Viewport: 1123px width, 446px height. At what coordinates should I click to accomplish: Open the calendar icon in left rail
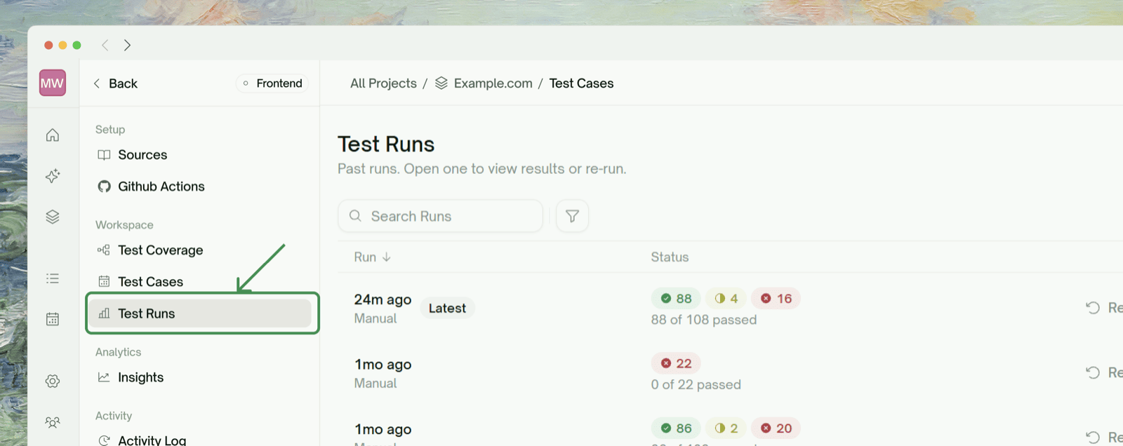click(53, 319)
